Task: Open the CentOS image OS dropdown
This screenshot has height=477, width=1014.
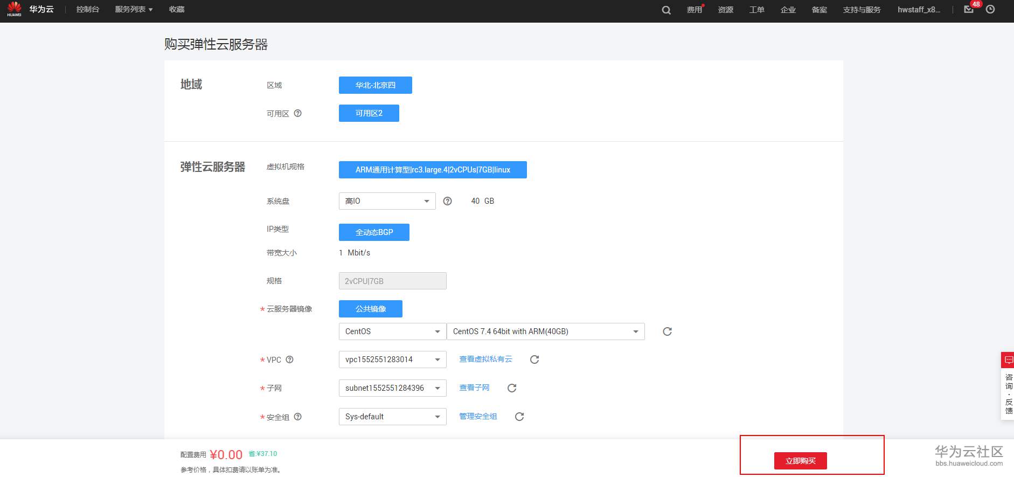Action: pos(392,331)
